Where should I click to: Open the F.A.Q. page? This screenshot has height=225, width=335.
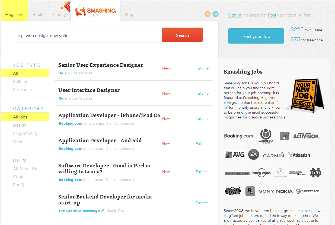pyautogui.click(x=19, y=185)
